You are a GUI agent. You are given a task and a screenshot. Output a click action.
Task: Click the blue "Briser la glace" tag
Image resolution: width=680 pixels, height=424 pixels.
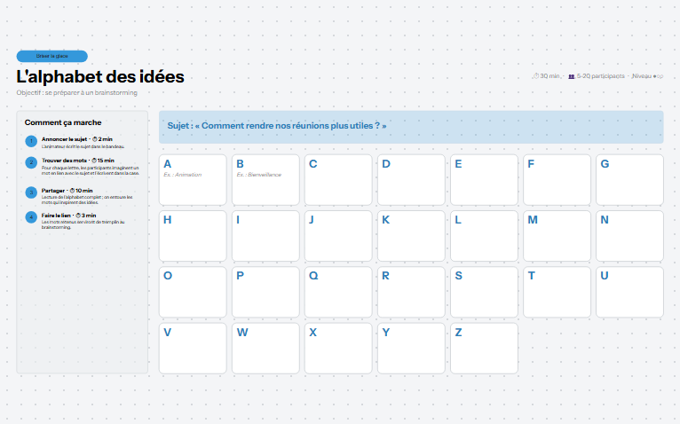pos(52,57)
